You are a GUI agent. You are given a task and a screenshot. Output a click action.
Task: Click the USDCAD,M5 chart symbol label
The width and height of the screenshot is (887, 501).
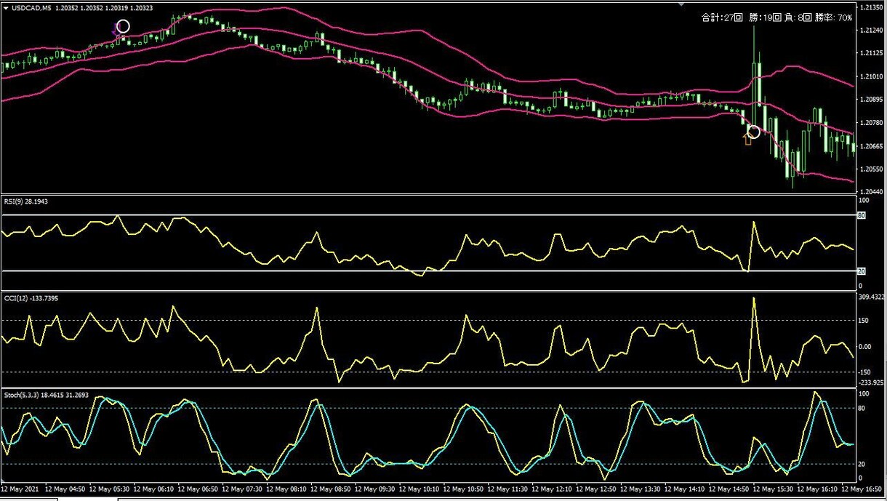31,8
